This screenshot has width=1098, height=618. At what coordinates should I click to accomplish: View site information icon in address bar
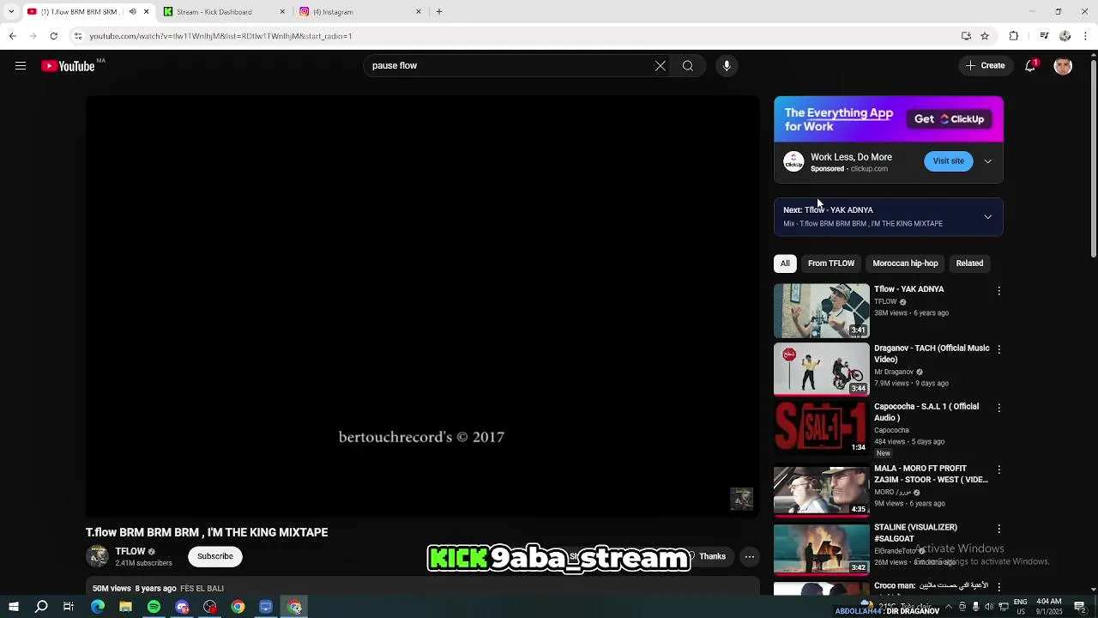78,36
